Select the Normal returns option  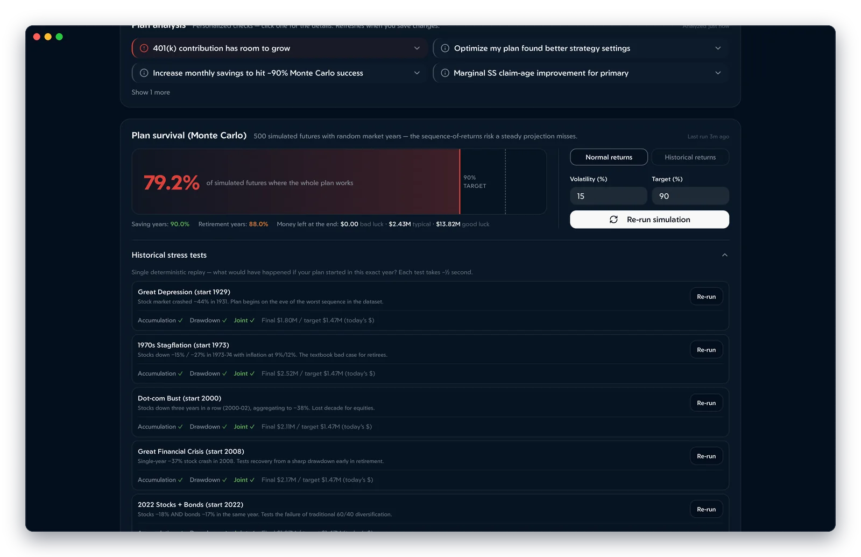(x=609, y=157)
